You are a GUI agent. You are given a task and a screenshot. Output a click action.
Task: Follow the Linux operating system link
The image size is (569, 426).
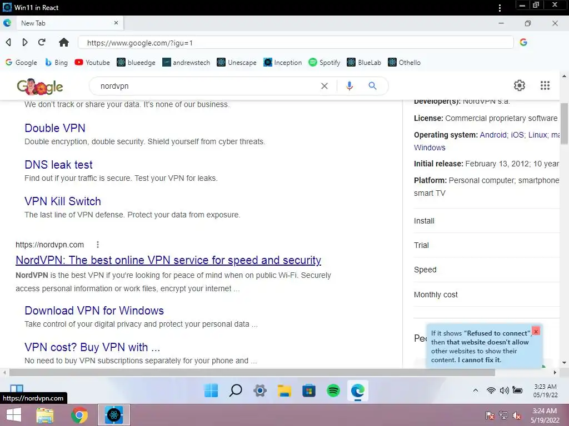click(537, 135)
